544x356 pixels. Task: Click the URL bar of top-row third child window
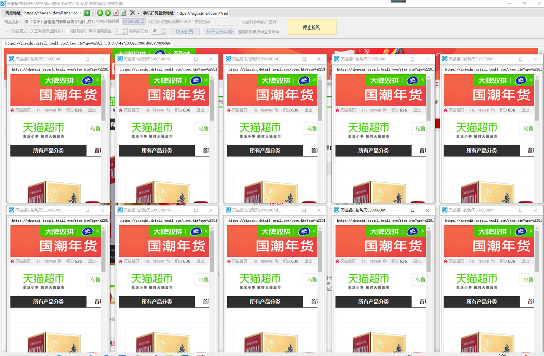276,69
